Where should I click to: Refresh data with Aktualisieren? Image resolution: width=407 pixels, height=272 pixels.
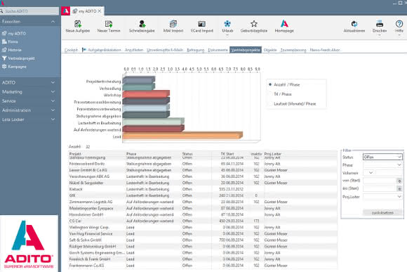click(x=354, y=26)
